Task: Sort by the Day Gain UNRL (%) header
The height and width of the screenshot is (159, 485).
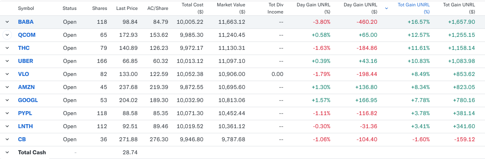Action: click(314, 8)
